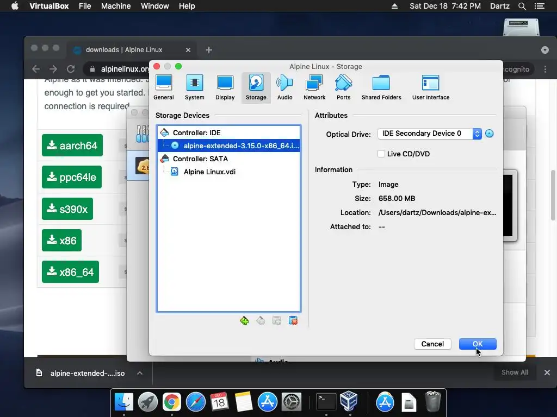
Task: Click Chrome's back navigation arrow
Action: [36, 69]
